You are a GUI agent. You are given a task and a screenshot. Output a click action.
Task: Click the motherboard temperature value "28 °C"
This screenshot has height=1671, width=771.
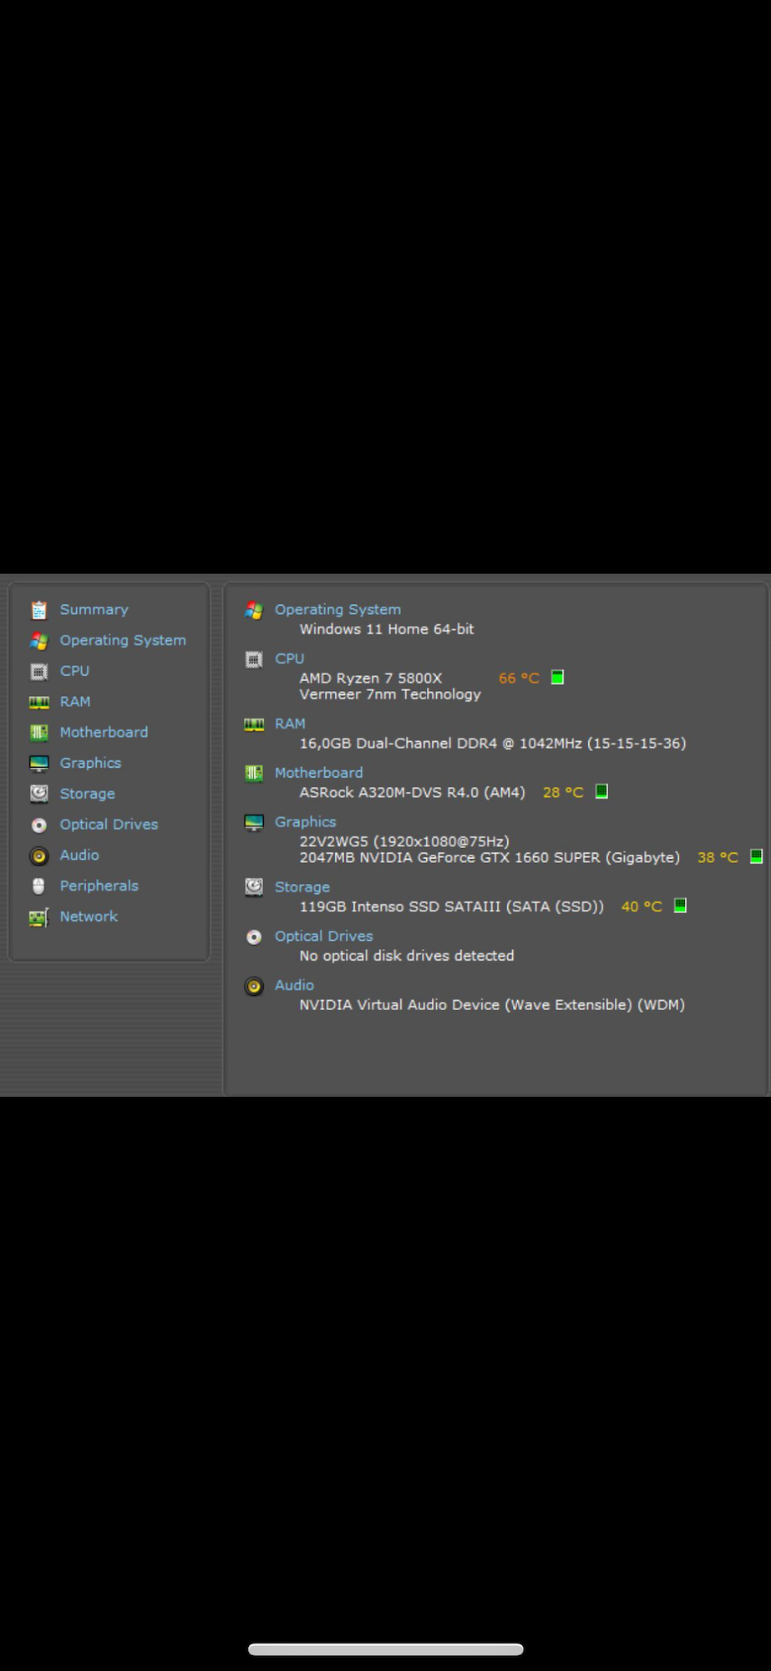563,792
